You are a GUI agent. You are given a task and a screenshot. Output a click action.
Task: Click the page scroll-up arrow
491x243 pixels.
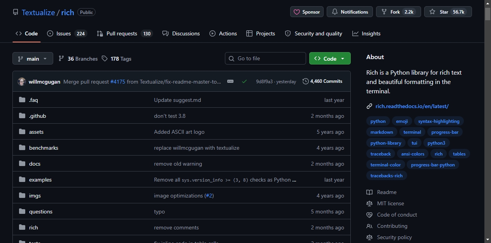coord(488,3)
